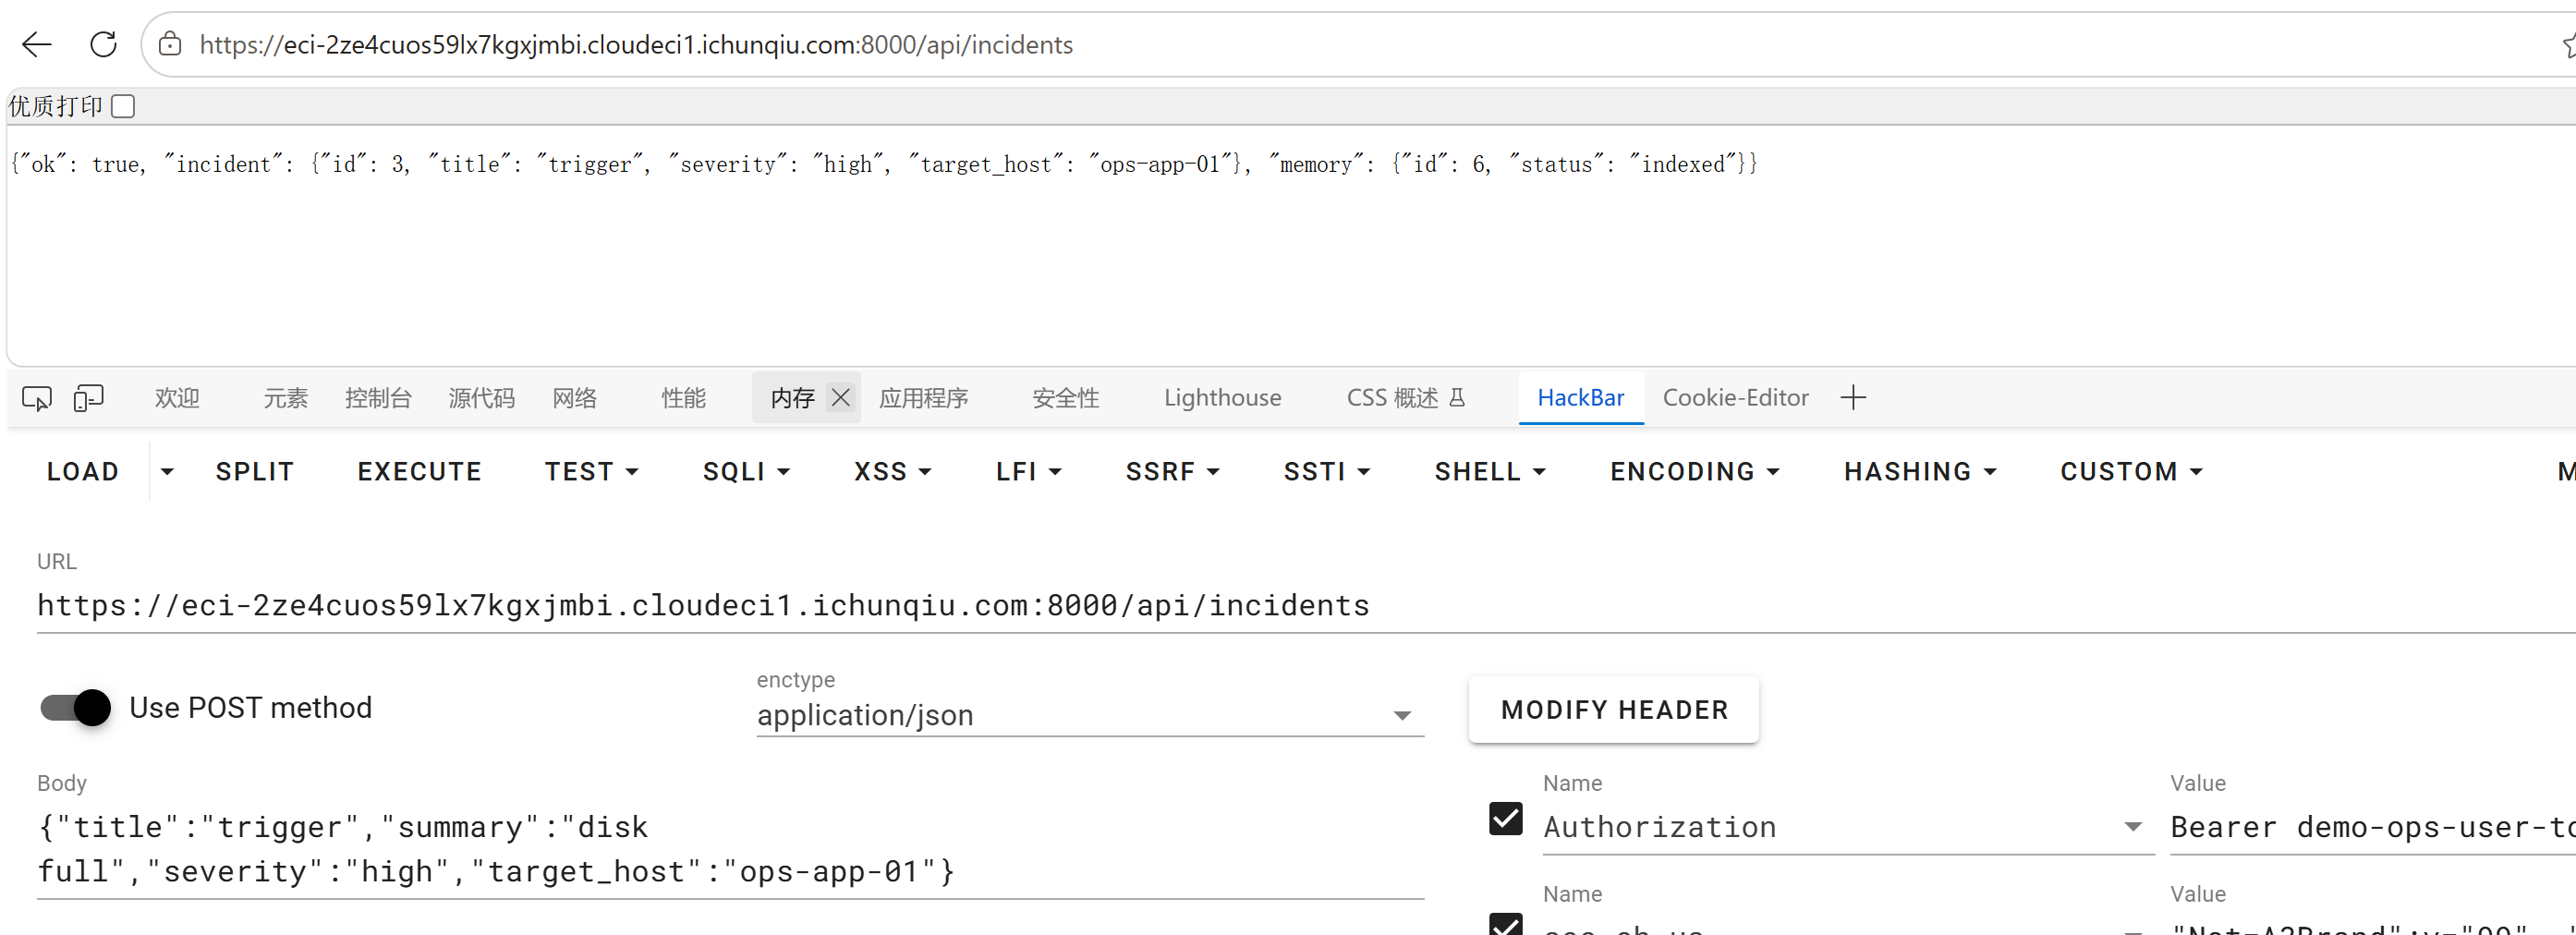Image resolution: width=2576 pixels, height=935 pixels.
Task: Tick the 优质打印 checkbox
Action: tap(123, 106)
